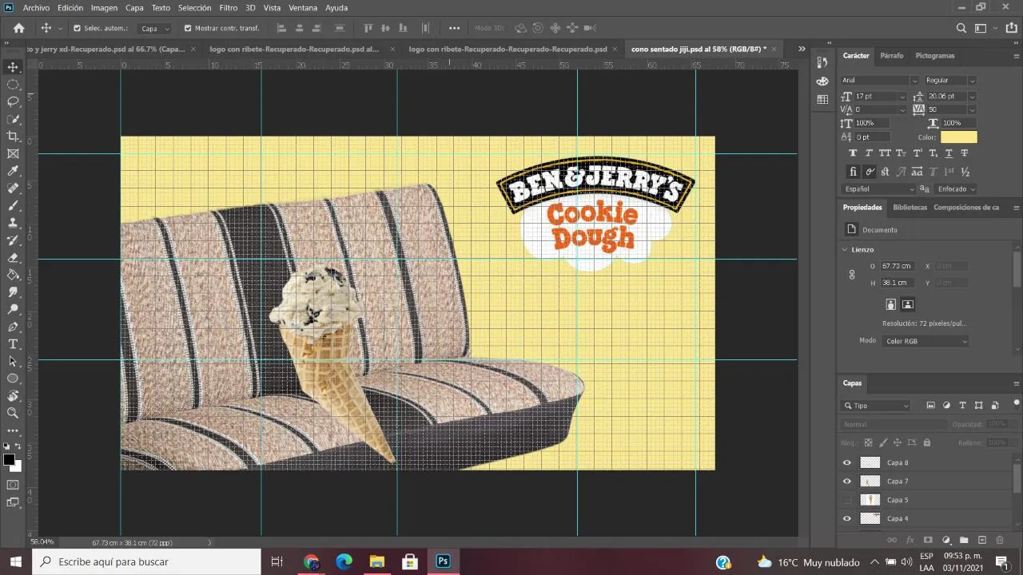
Task: Filter layers by type layers (T icon)
Action: coord(962,406)
